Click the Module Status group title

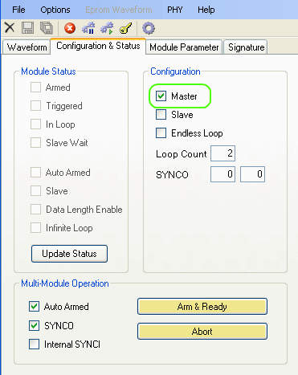(x=48, y=71)
